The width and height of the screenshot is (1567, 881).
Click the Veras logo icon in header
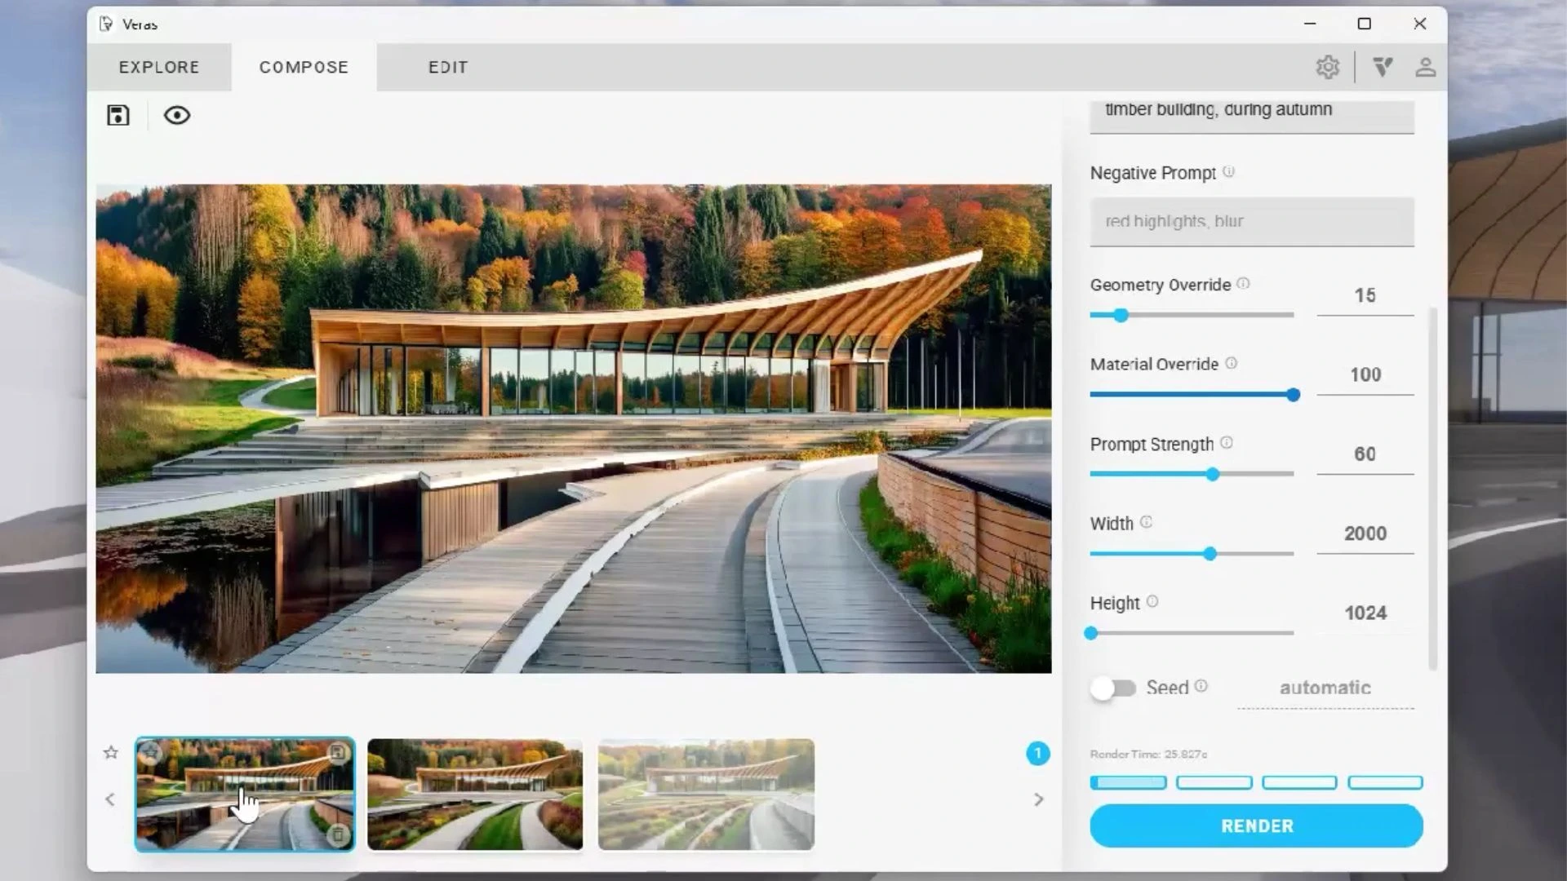[1383, 67]
